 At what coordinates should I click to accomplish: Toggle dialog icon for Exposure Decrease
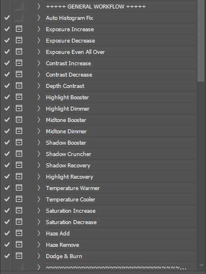pos(19,40)
